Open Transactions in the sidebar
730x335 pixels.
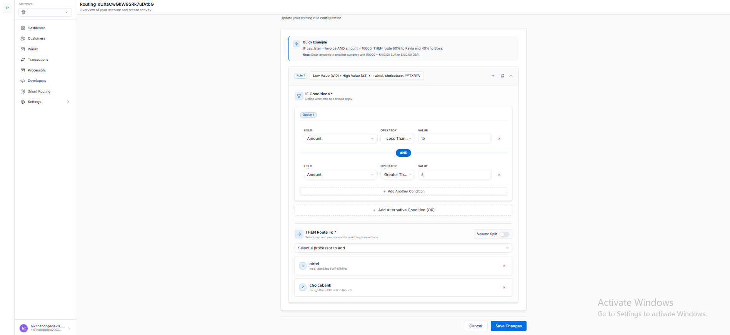click(38, 60)
